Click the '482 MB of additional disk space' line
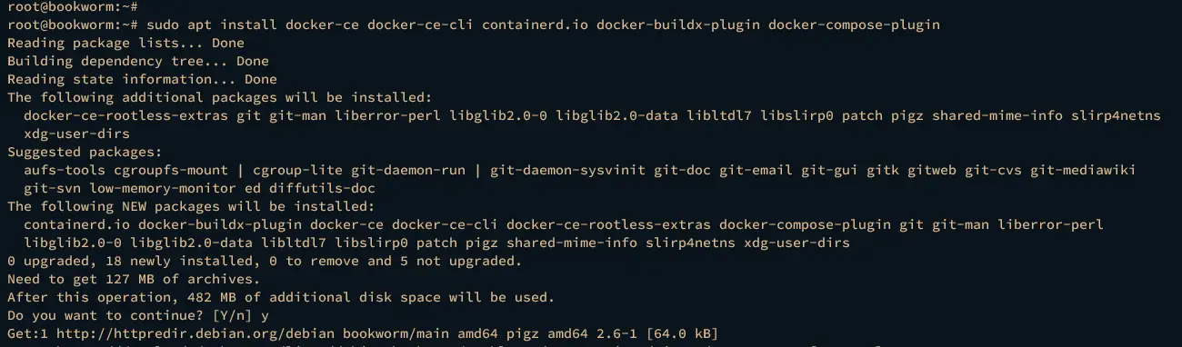Screen dimensions: 1182x347 pyautogui.click(x=281, y=297)
